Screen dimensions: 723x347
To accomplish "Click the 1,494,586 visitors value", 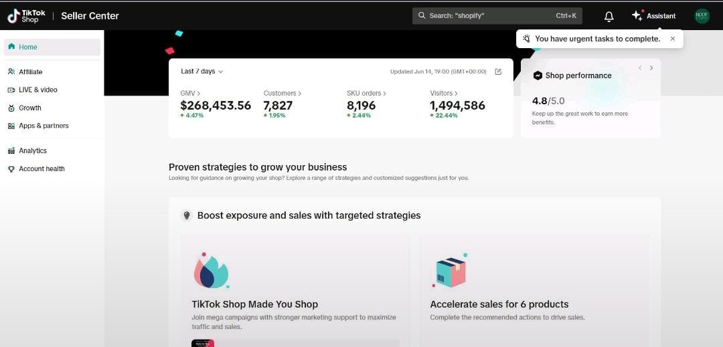I will tap(457, 106).
